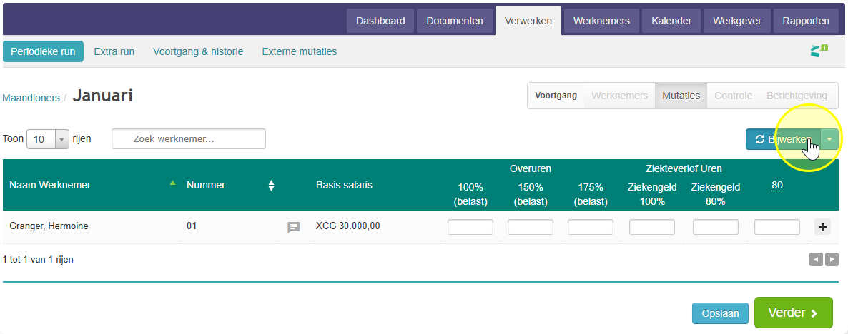The image size is (848, 334).
Task: Select Periodieke run subtab
Action: (44, 52)
